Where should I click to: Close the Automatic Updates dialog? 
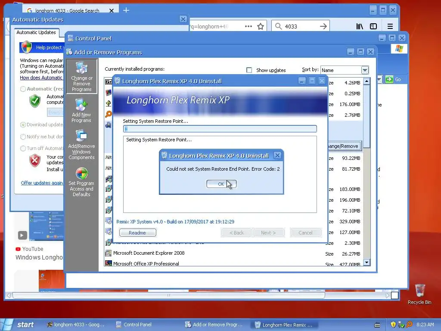(183, 19)
